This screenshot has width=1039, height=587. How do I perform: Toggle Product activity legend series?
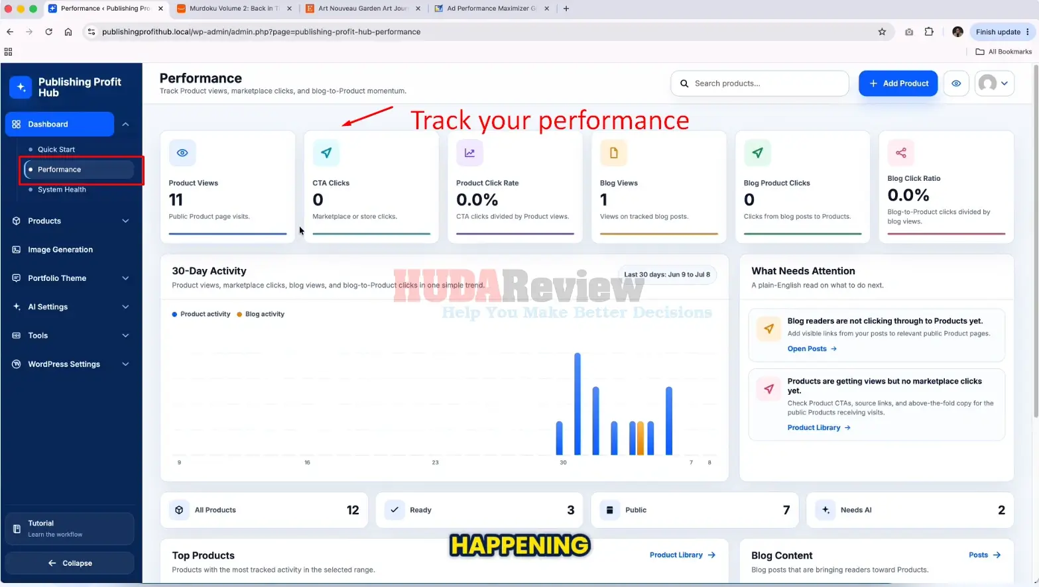coord(201,314)
